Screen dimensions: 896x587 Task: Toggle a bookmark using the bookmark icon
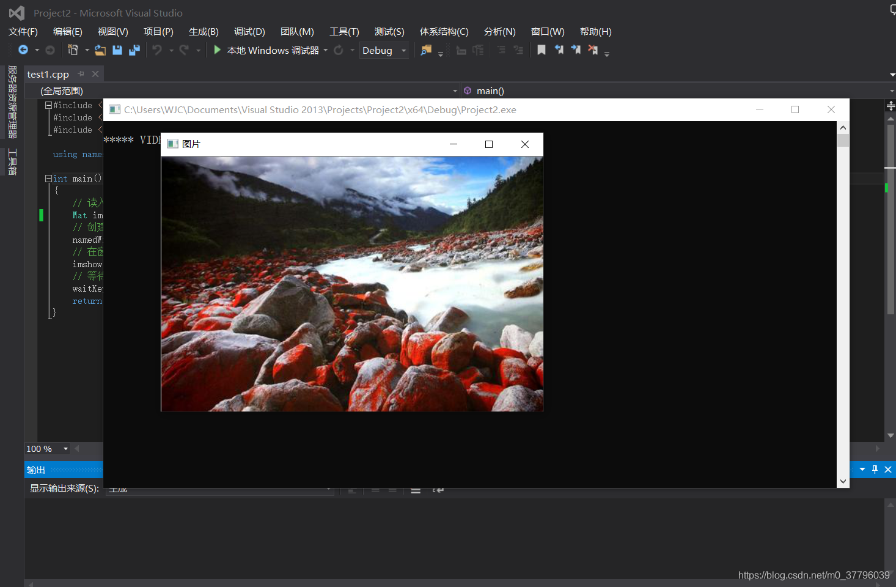coord(542,50)
